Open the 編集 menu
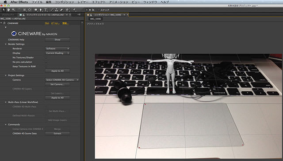 [x=49, y=2]
